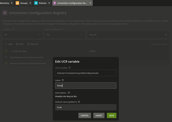The height and width of the screenshot is (122, 172).
Task: Click the UCR variable name field
Action: pos(86,73)
